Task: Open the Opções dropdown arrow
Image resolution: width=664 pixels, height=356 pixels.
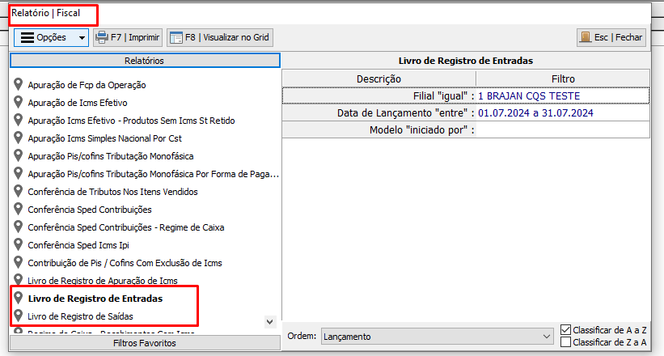Action: click(x=82, y=37)
